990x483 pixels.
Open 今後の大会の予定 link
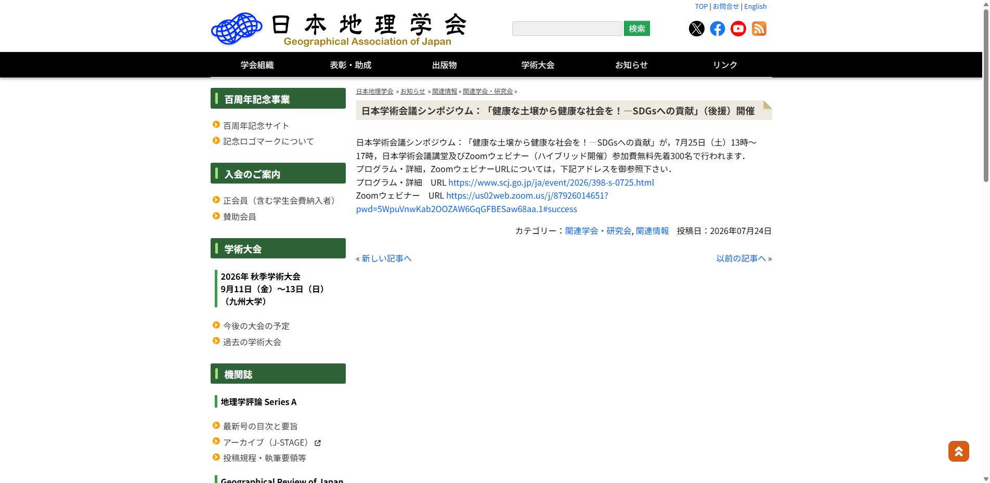(x=256, y=326)
